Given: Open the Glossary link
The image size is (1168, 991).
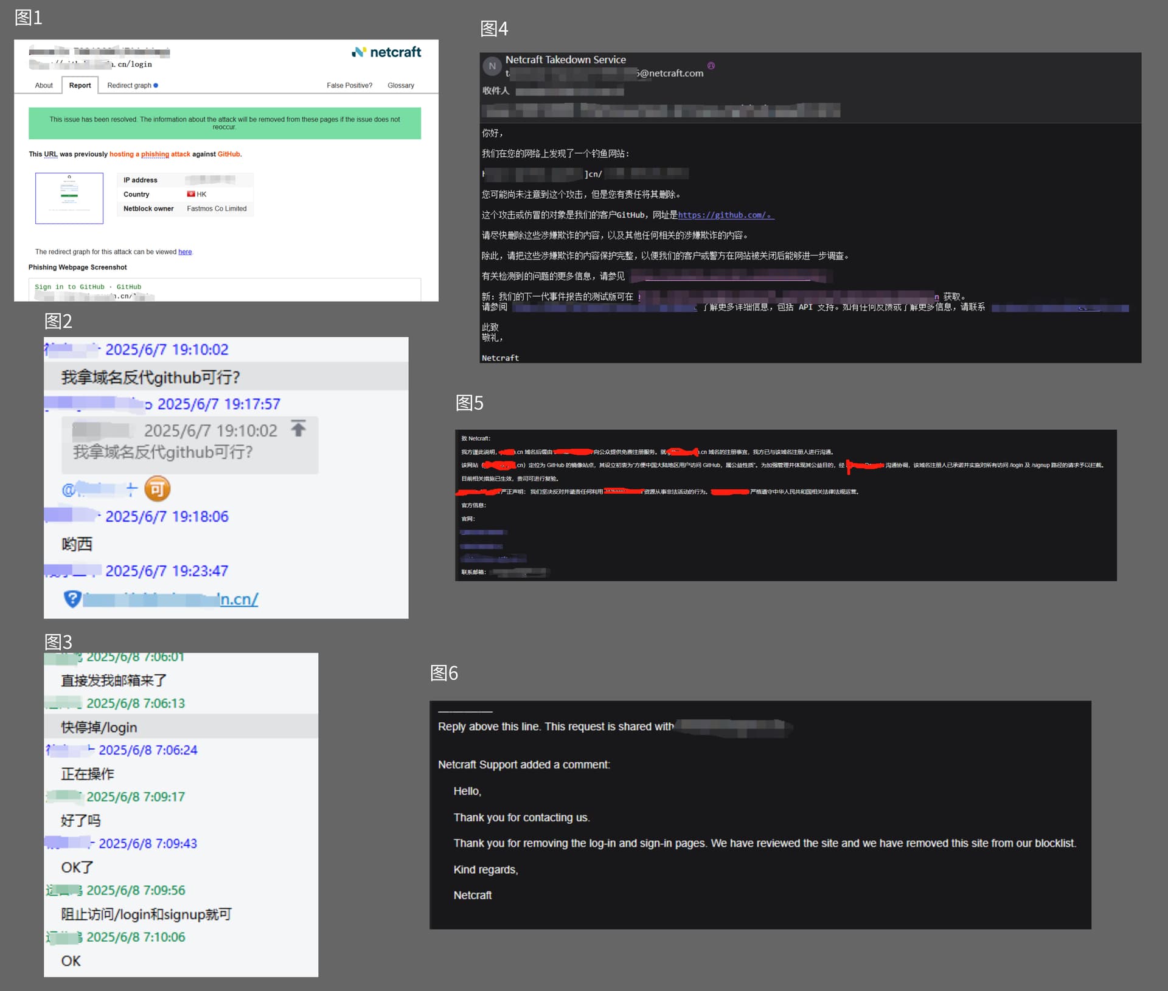Looking at the screenshot, I should tap(401, 86).
